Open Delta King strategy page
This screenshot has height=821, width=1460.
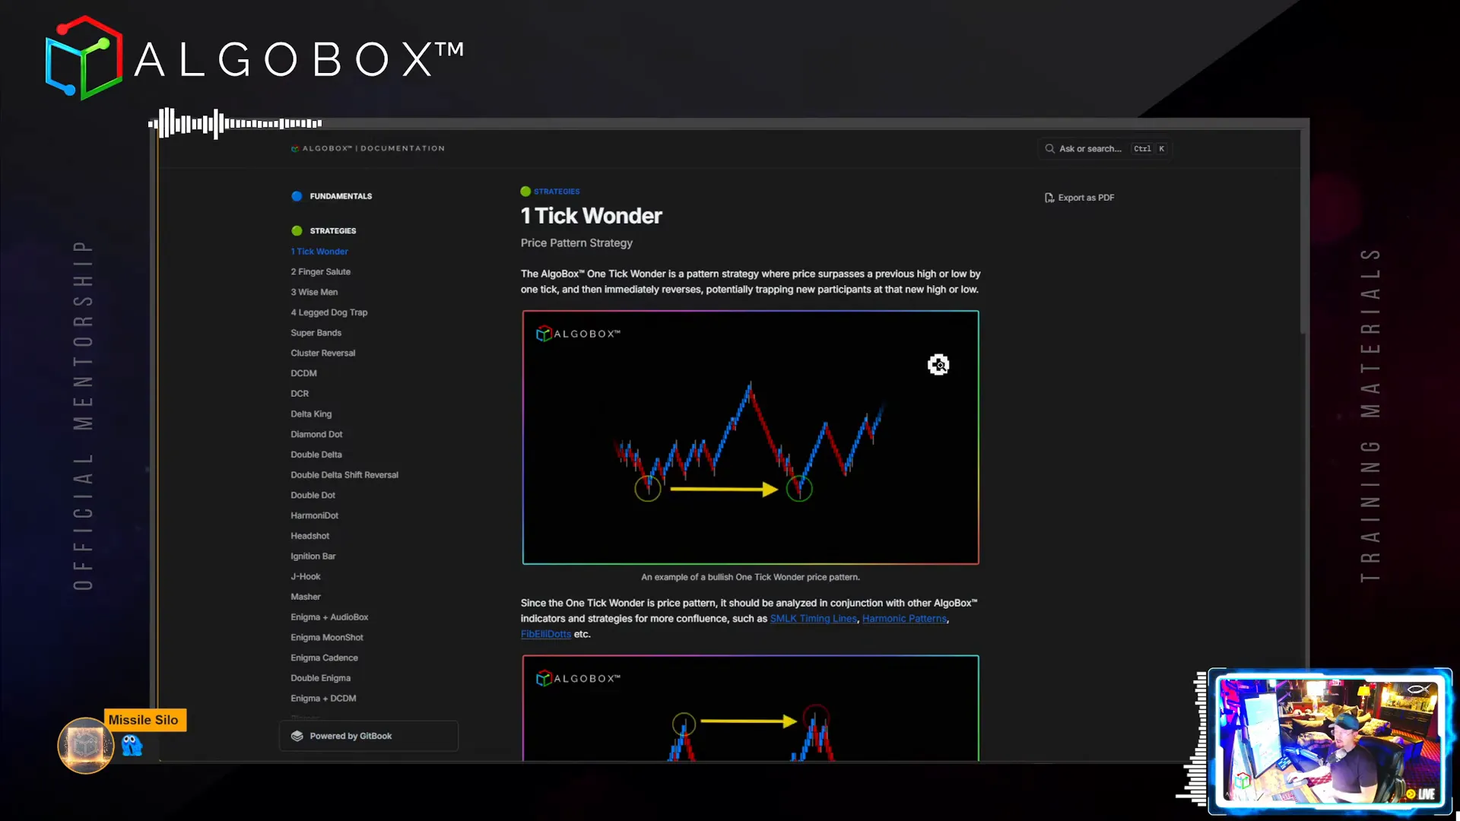click(311, 414)
